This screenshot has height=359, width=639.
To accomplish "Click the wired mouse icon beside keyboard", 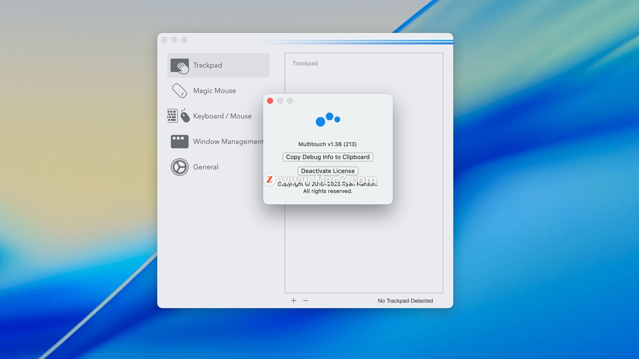I will 185,116.
